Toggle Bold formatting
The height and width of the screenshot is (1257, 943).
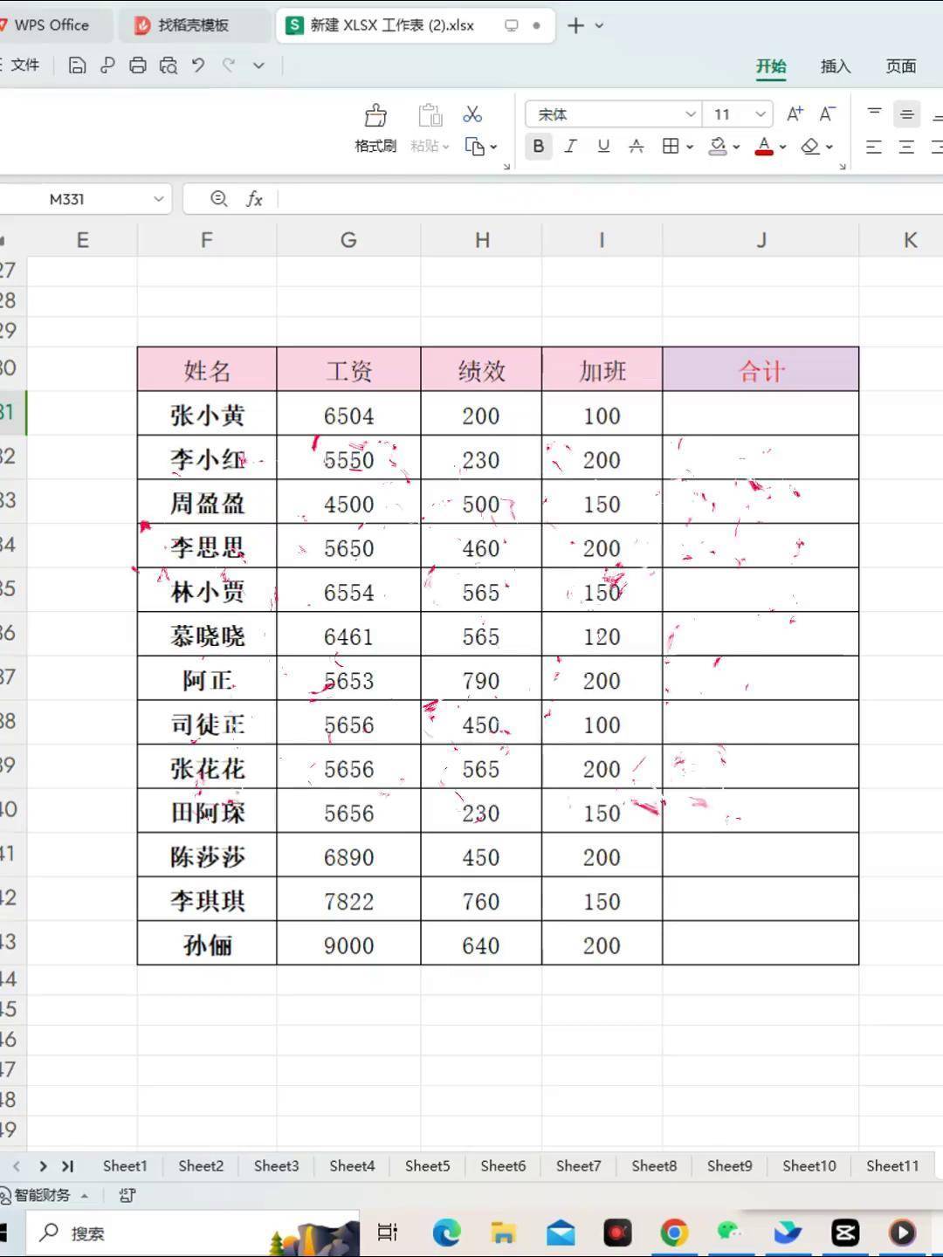[539, 147]
